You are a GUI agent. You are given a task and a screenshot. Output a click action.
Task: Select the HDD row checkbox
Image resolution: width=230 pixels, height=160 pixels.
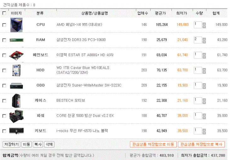click(4, 70)
